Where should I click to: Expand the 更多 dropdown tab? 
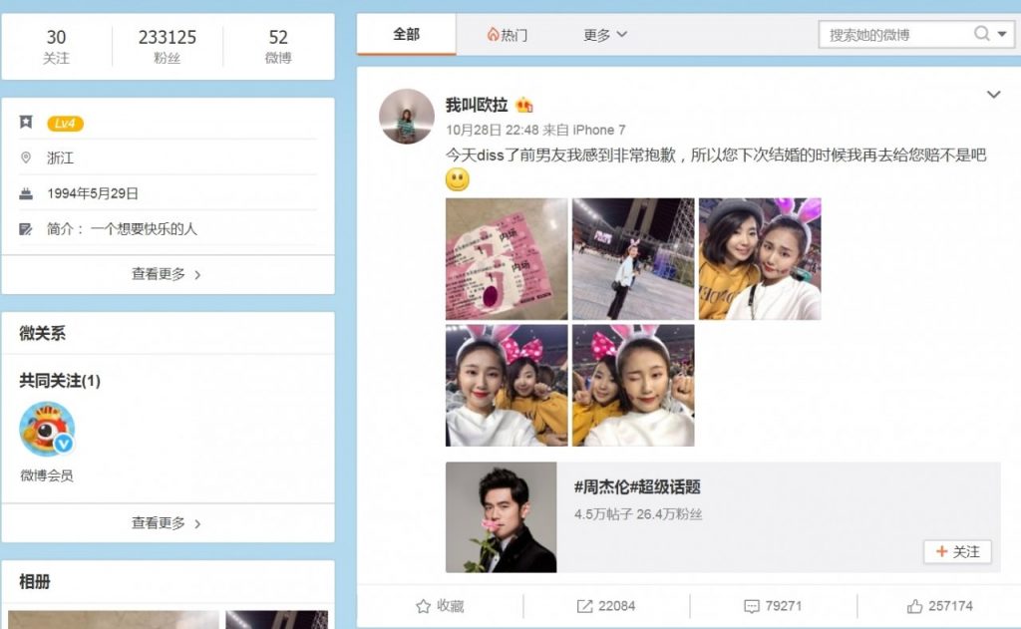click(605, 35)
